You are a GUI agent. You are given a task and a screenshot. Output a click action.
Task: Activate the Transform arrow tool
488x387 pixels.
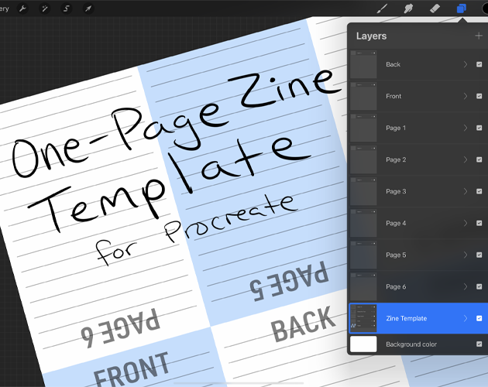tap(88, 9)
